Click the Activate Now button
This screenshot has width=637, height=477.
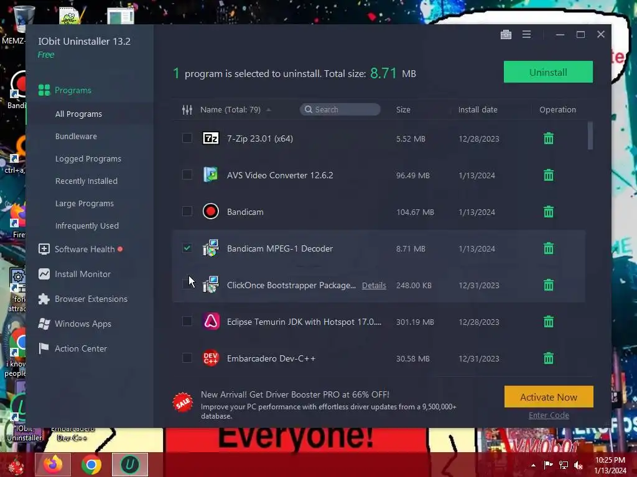coord(549,397)
